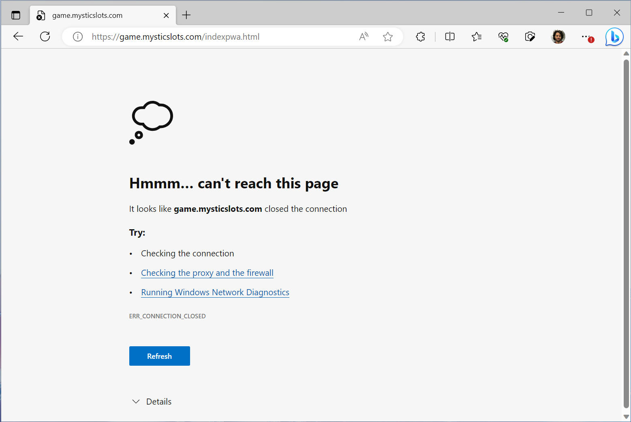Open the profile avatar menu
This screenshot has height=422, width=631.
[558, 36]
